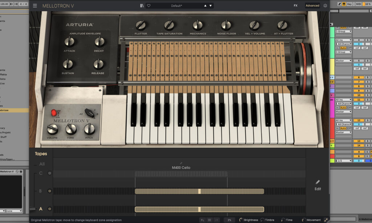Click the Volume knob on front panel
Viewport: 372px width, 223px height.
pos(52,129)
